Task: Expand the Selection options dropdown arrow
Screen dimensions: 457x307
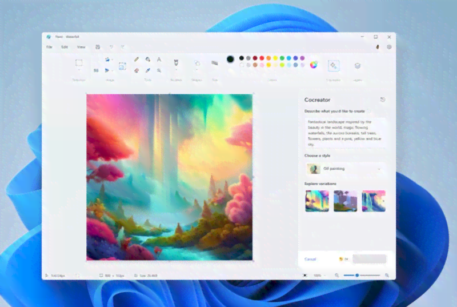Action: pos(79,70)
